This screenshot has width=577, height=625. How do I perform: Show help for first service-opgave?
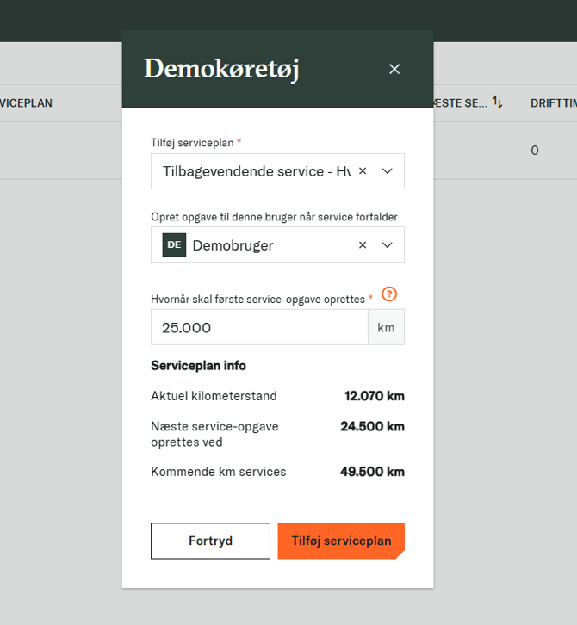coord(389,294)
